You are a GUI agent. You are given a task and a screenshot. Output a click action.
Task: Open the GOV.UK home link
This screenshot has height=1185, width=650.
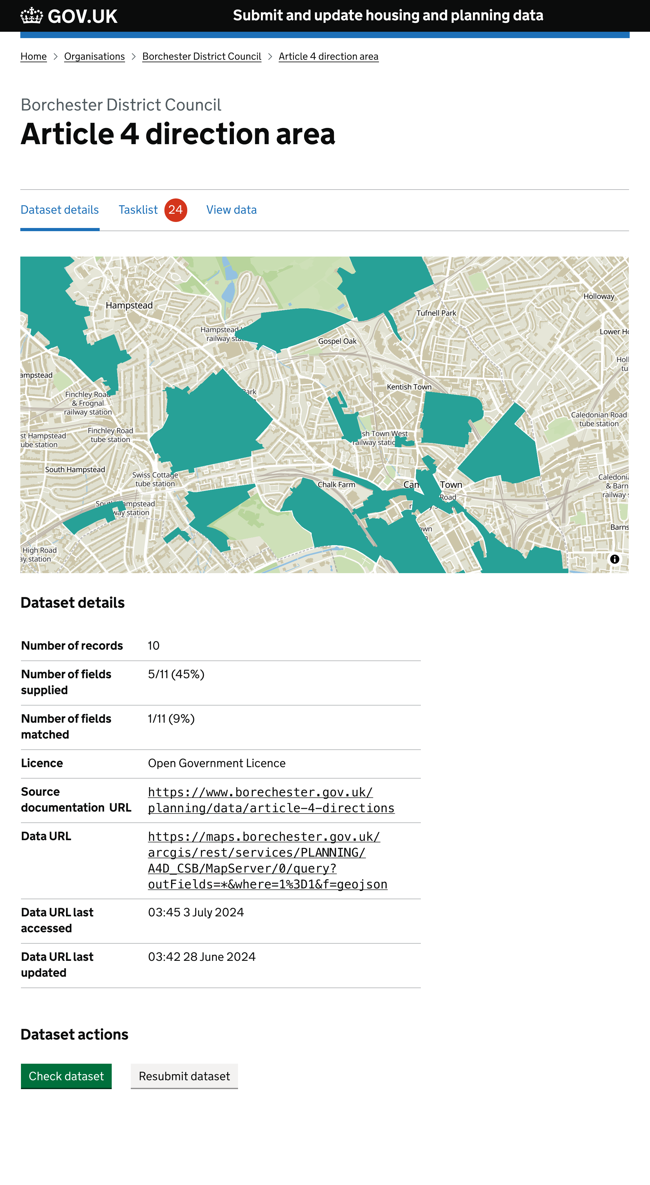pyautogui.click(x=69, y=16)
